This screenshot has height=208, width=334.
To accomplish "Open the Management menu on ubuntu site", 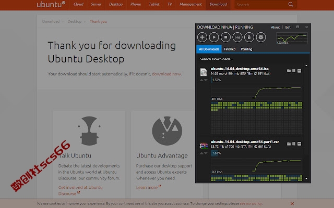I will (190, 4).
